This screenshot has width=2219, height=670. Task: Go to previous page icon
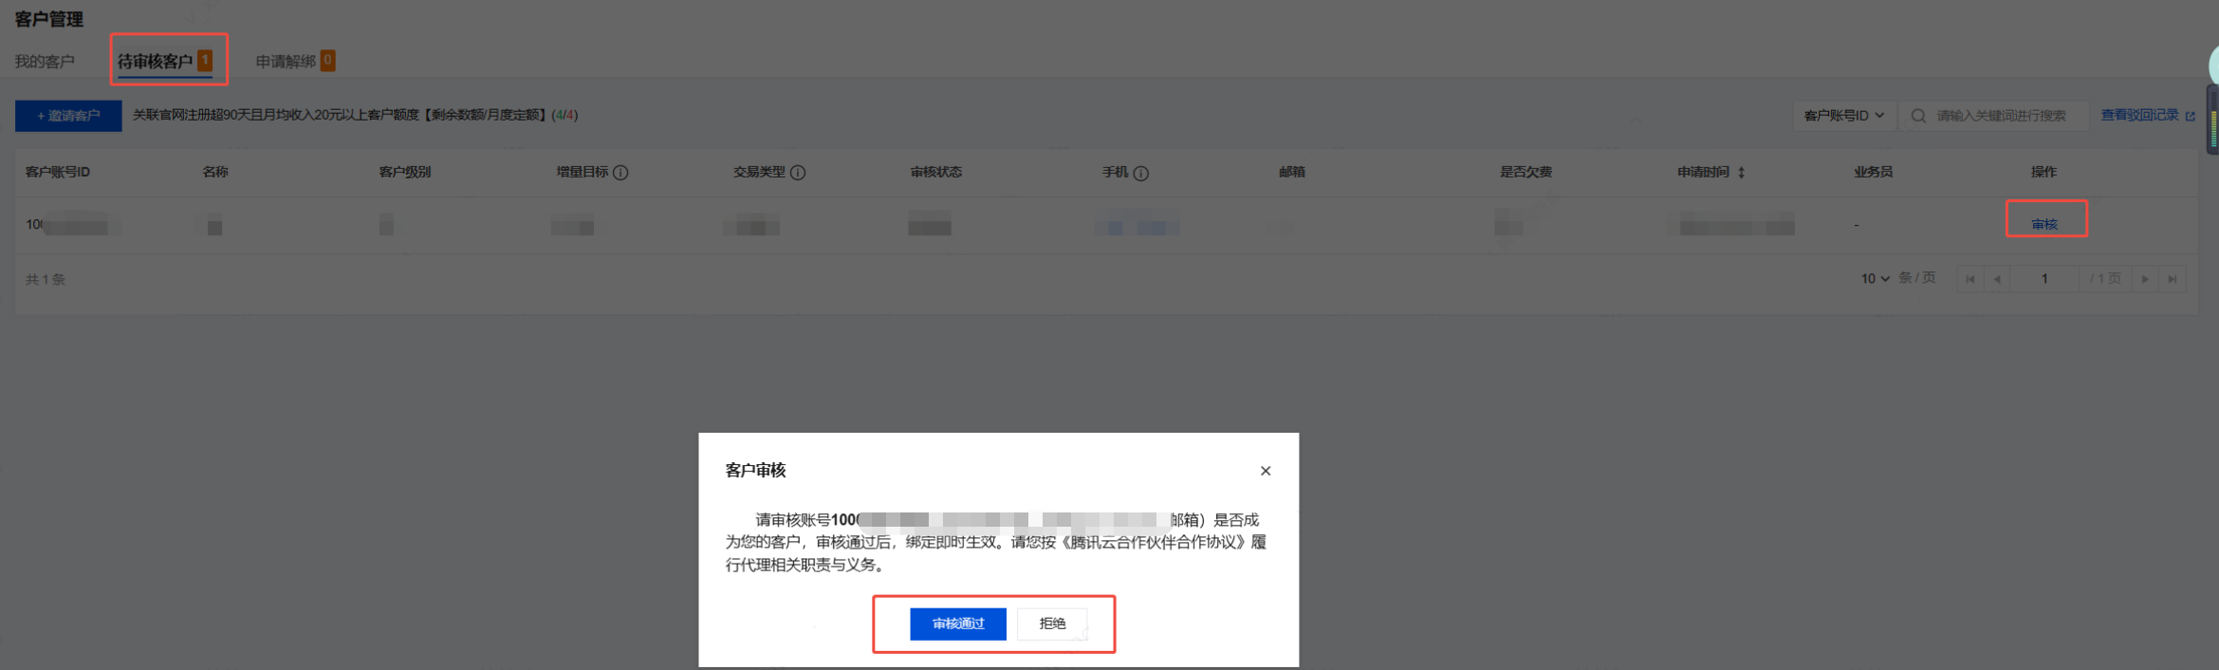click(x=1997, y=279)
